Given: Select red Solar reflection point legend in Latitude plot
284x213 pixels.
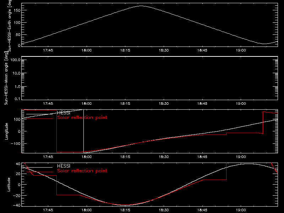Looking at the screenshot, I should 82,171.
